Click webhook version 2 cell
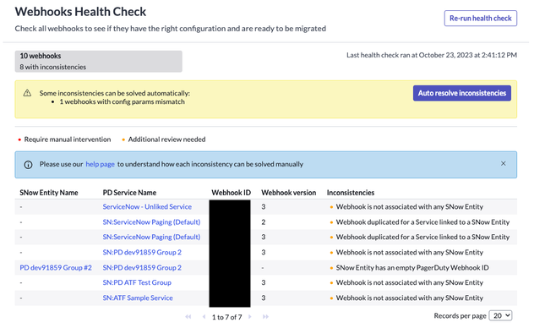534x328 pixels. pos(264,222)
